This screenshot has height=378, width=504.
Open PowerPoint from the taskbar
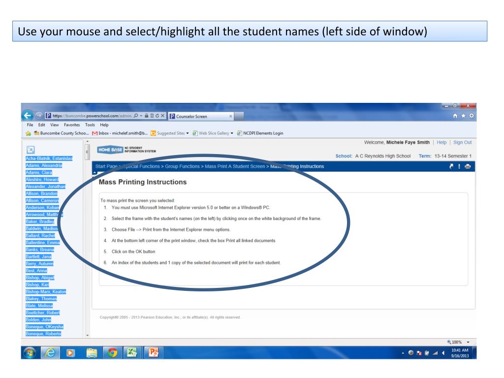154,352
